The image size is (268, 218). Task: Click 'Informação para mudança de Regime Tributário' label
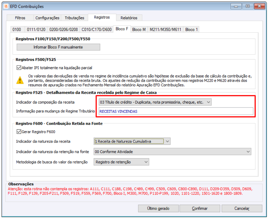55,111
